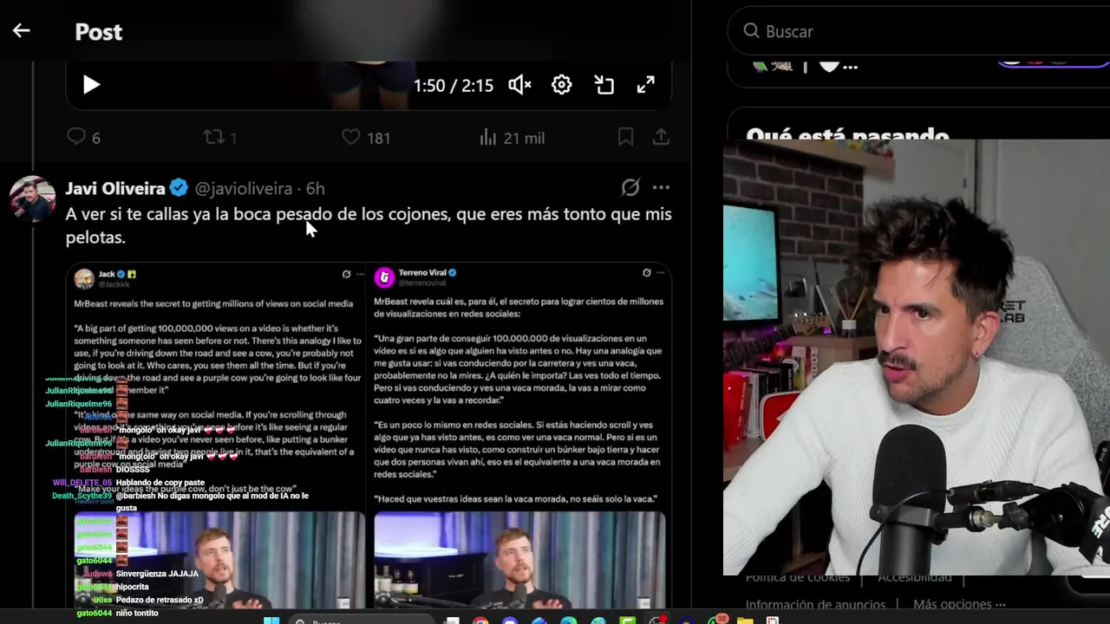Open the Información de anuncios link
This screenshot has height=624, width=1110.
coord(815,604)
